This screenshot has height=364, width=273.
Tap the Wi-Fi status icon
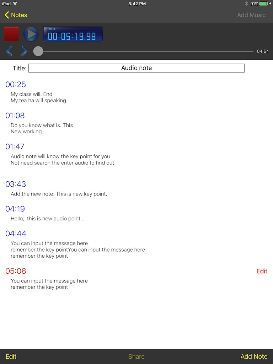click(x=15, y=4)
